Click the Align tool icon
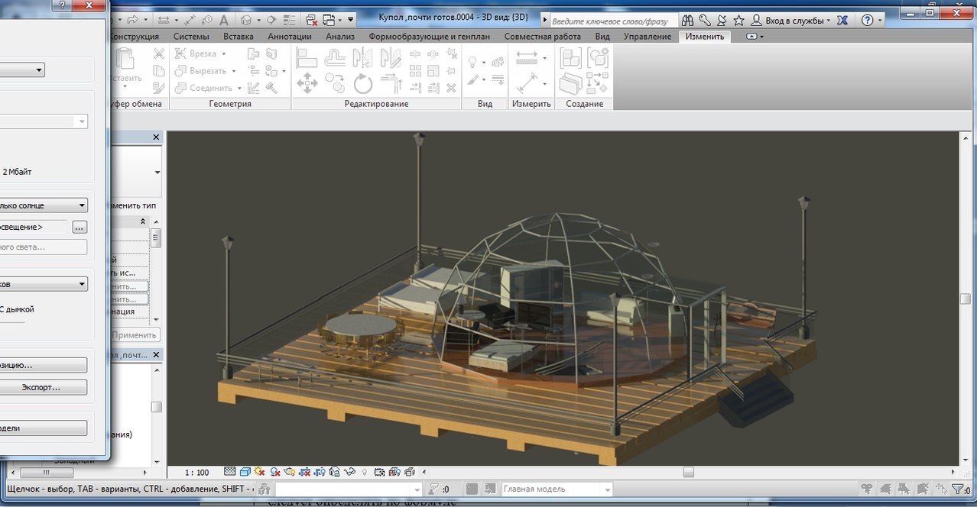Image resolution: width=977 pixels, height=507 pixels. click(x=307, y=57)
